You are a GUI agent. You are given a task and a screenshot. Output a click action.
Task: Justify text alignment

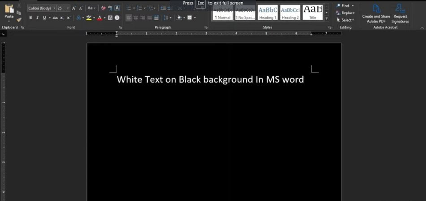click(x=149, y=18)
